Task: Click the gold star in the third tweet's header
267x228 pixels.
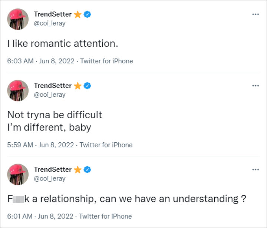Action: click(78, 169)
